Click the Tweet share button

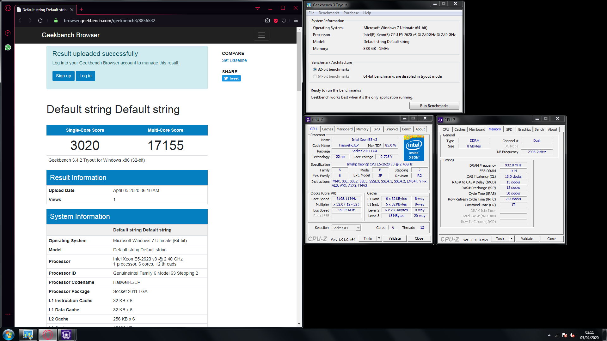(231, 78)
